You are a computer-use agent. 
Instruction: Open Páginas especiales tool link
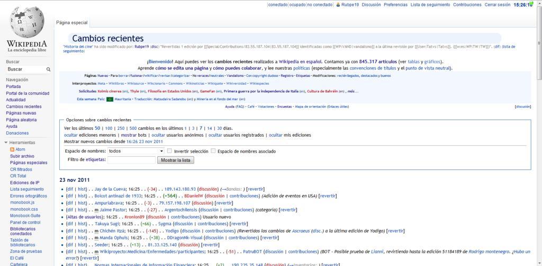click(29, 163)
